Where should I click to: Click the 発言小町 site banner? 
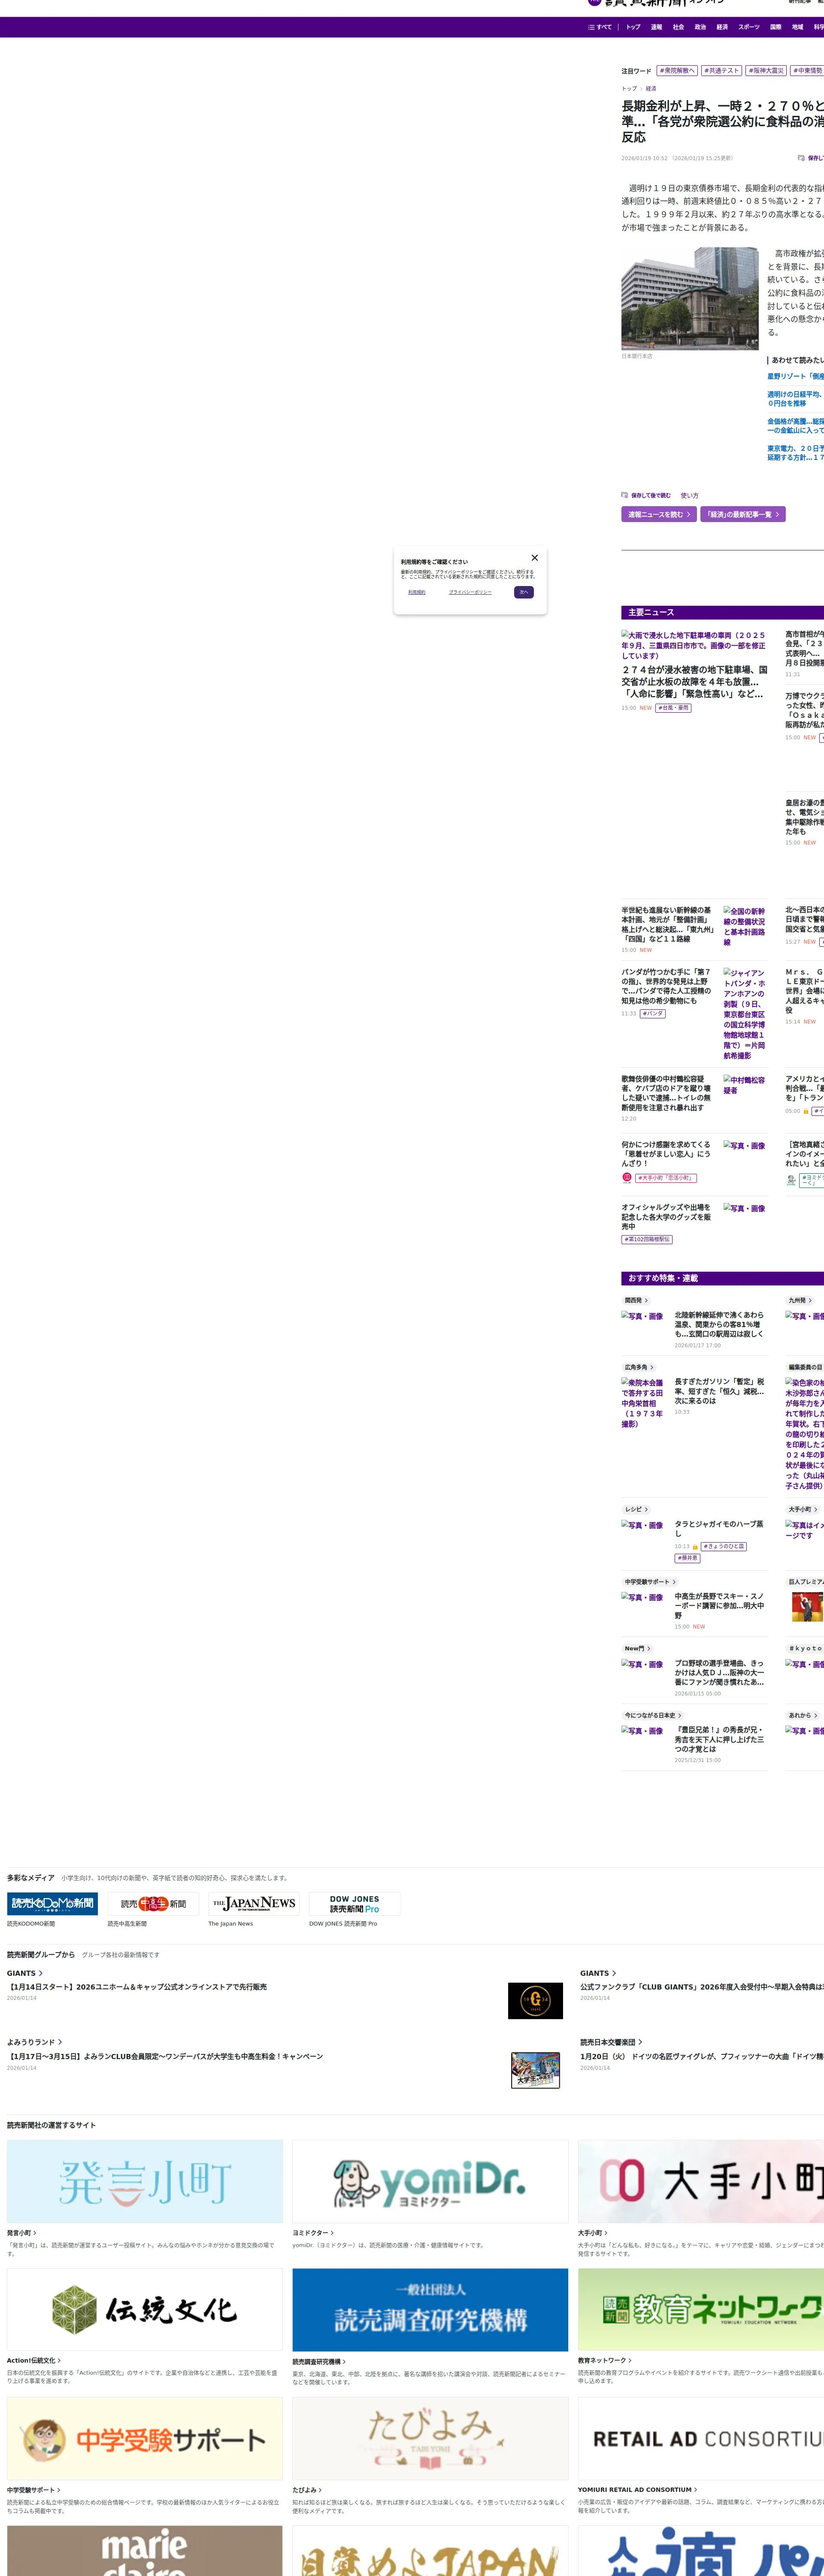[144, 2181]
